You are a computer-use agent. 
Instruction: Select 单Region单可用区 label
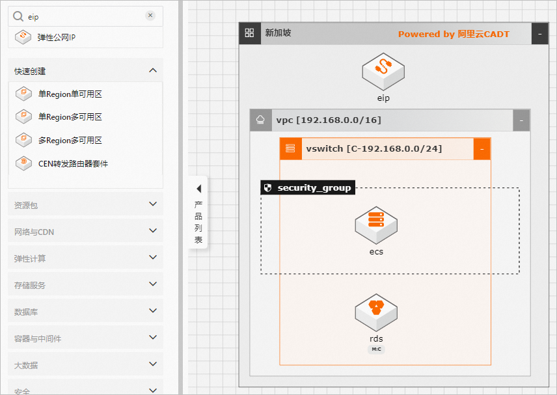pos(70,94)
